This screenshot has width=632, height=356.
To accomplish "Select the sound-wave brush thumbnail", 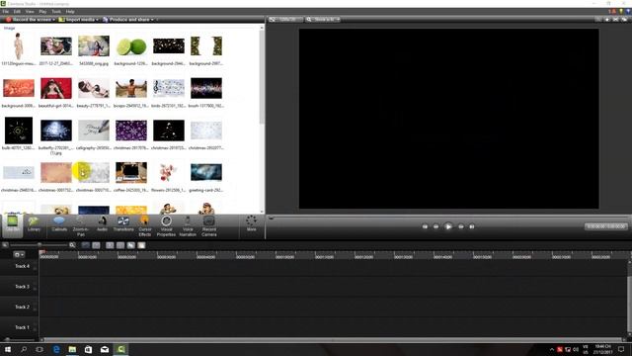I will 206,88.
